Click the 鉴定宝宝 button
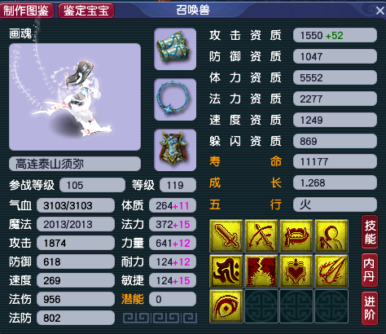The width and height of the screenshot is (386, 334). point(86,11)
